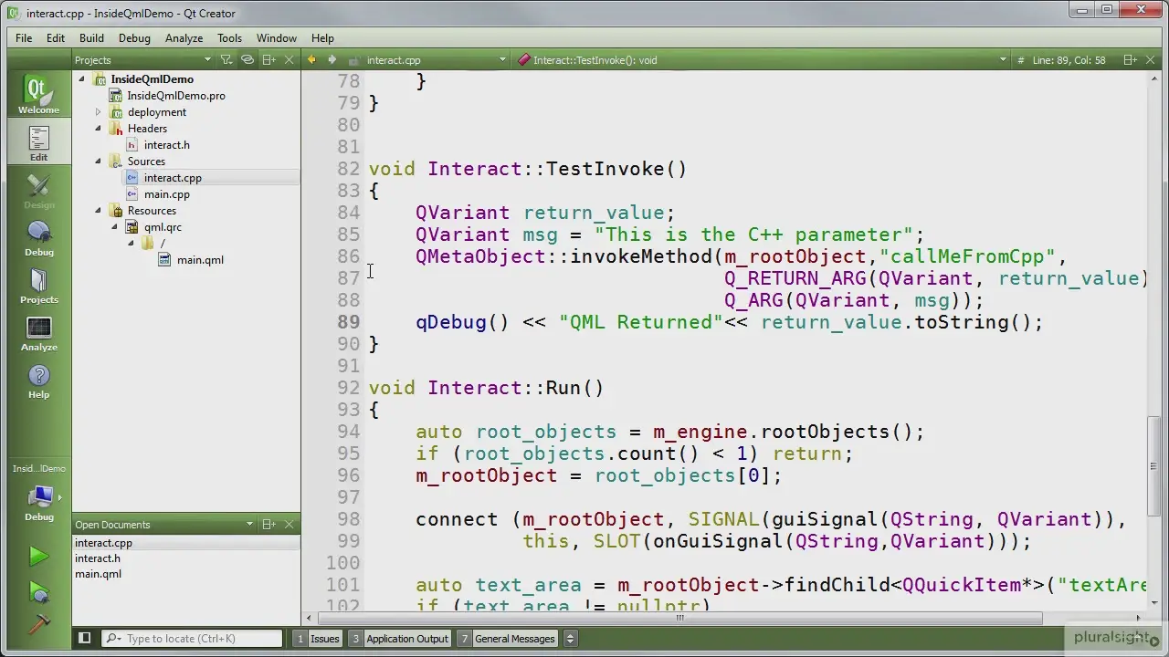Open the Tools menu
Screen dimensions: 1169x657
[x=229, y=38]
